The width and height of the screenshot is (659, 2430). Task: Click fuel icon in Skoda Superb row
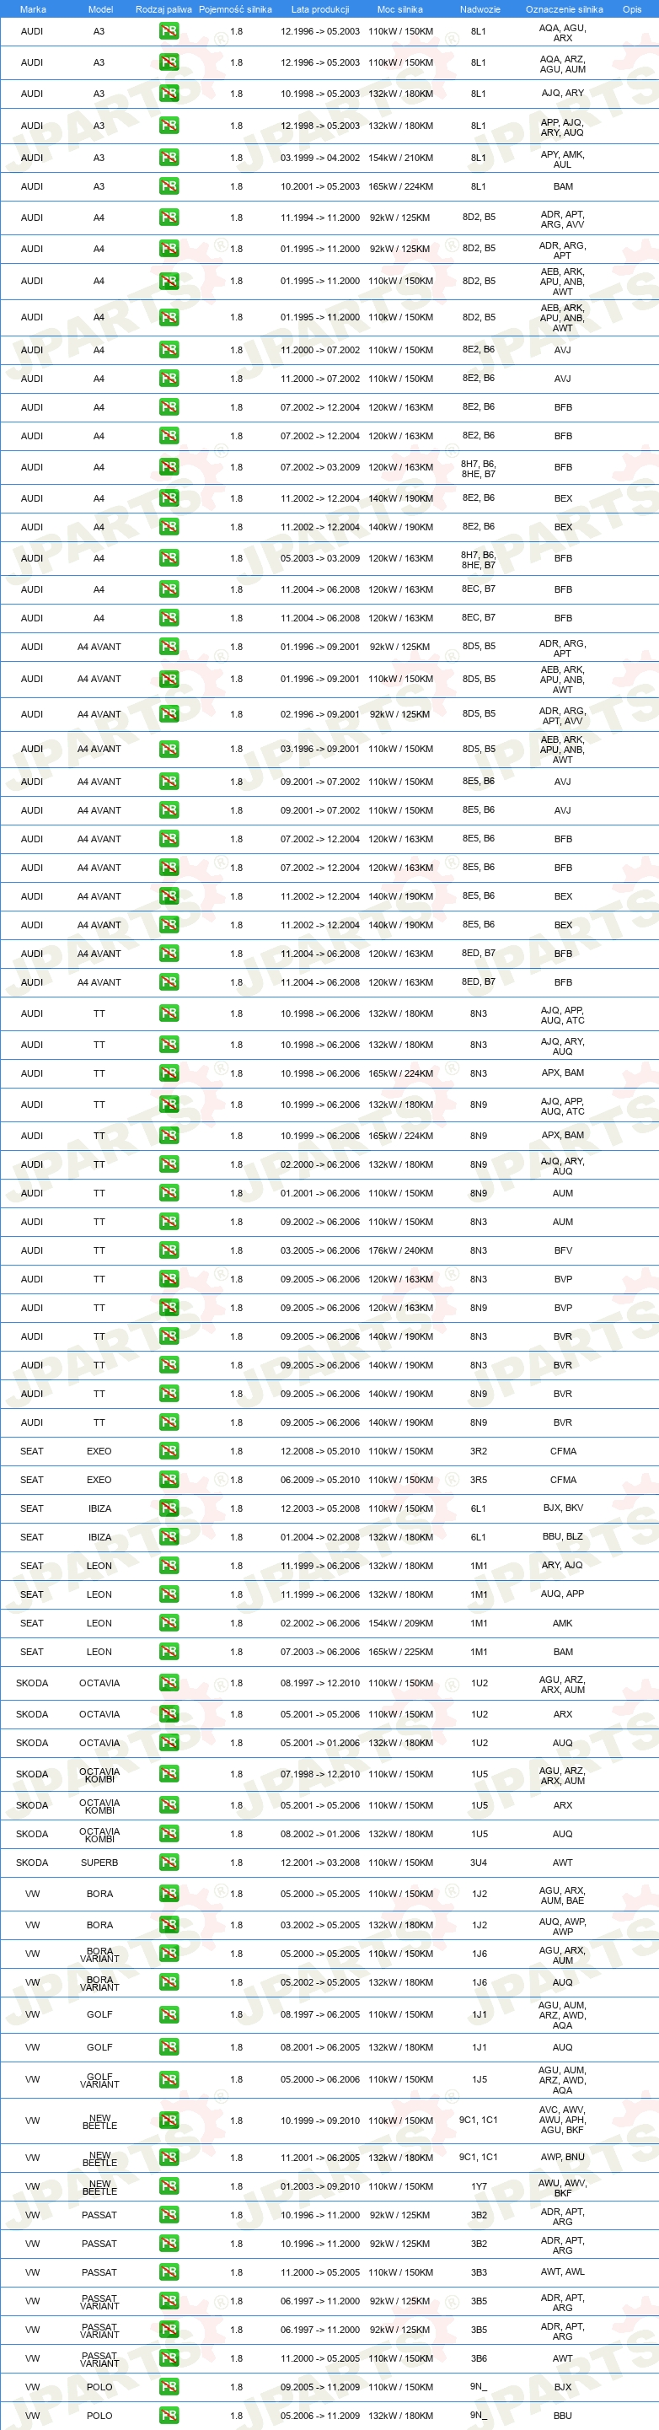tap(169, 1862)
